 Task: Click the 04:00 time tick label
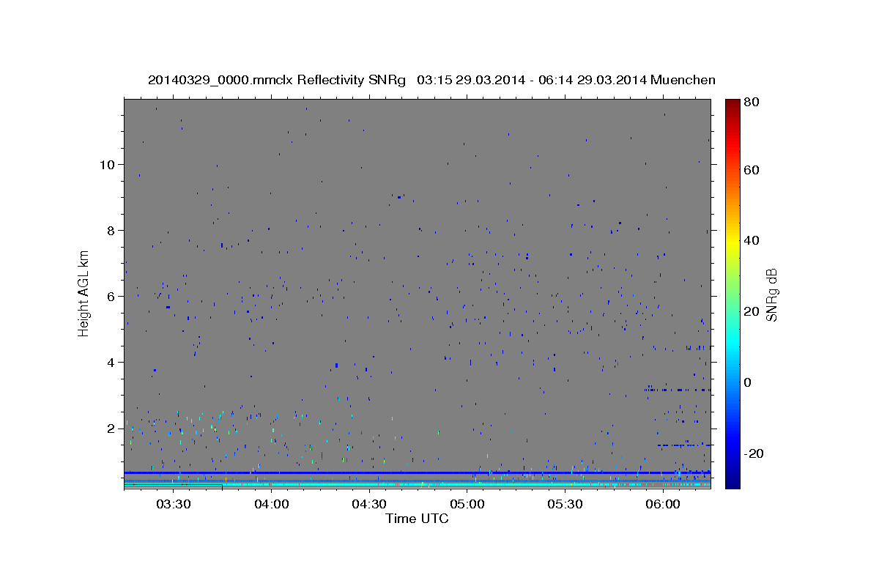point(271,504)
